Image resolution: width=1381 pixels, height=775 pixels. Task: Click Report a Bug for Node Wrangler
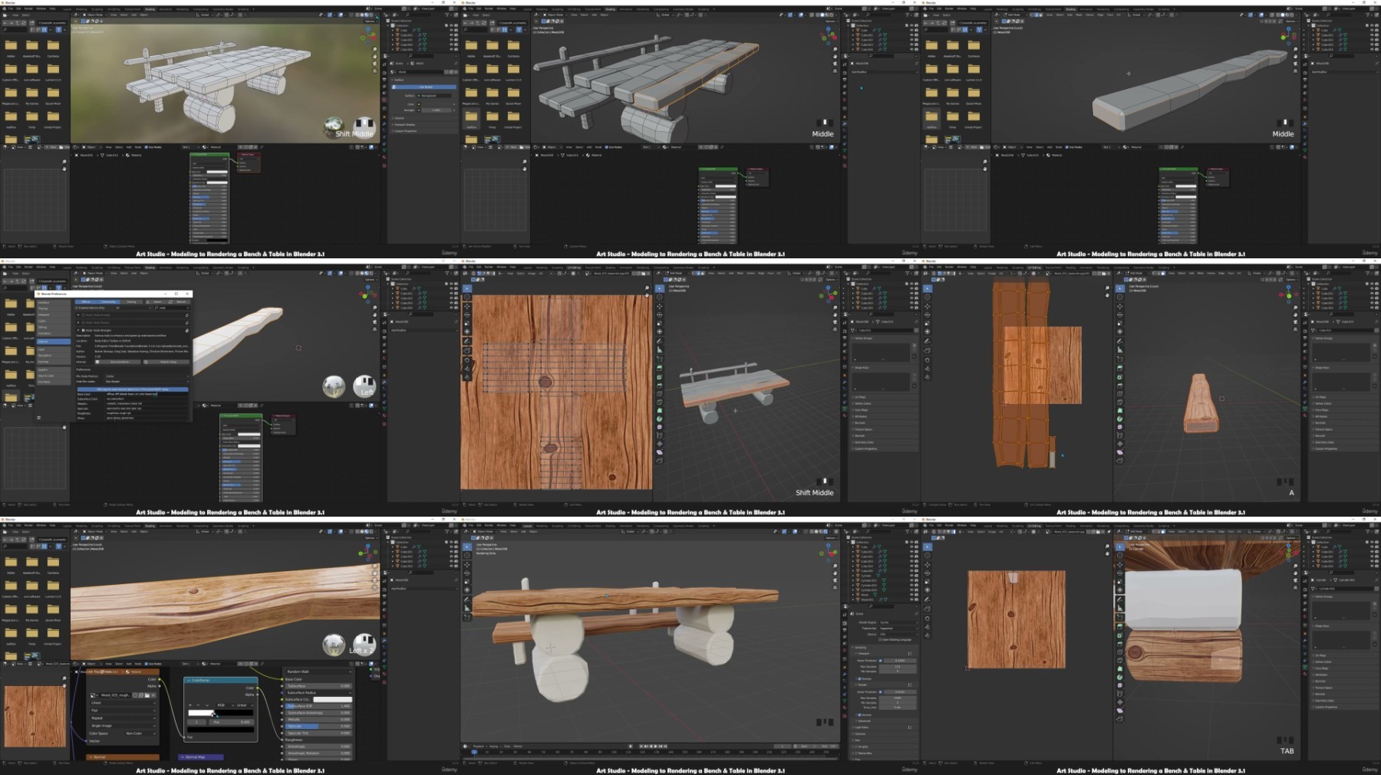tap(166, 362)
